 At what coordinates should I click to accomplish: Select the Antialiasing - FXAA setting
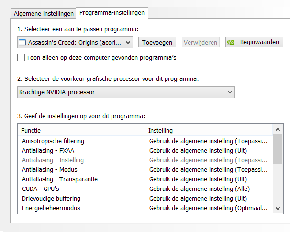[48, 151]
